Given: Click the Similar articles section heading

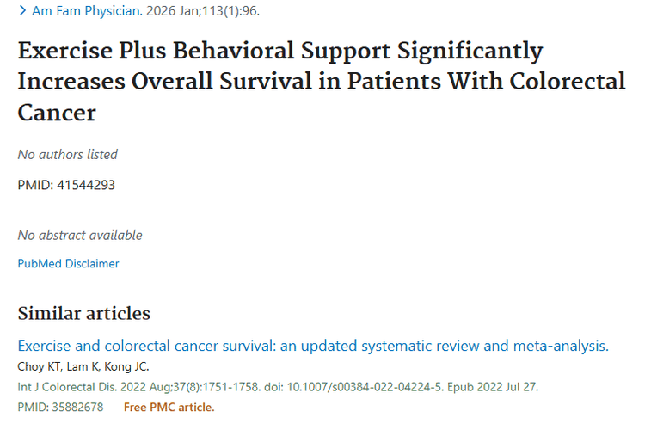Looking at the screenshot, I should 83,313.
